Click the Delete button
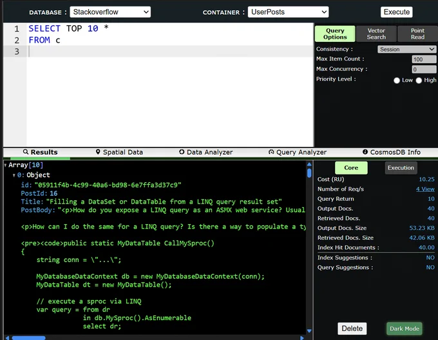Viewport: 438px width, 340px height. 352,328
